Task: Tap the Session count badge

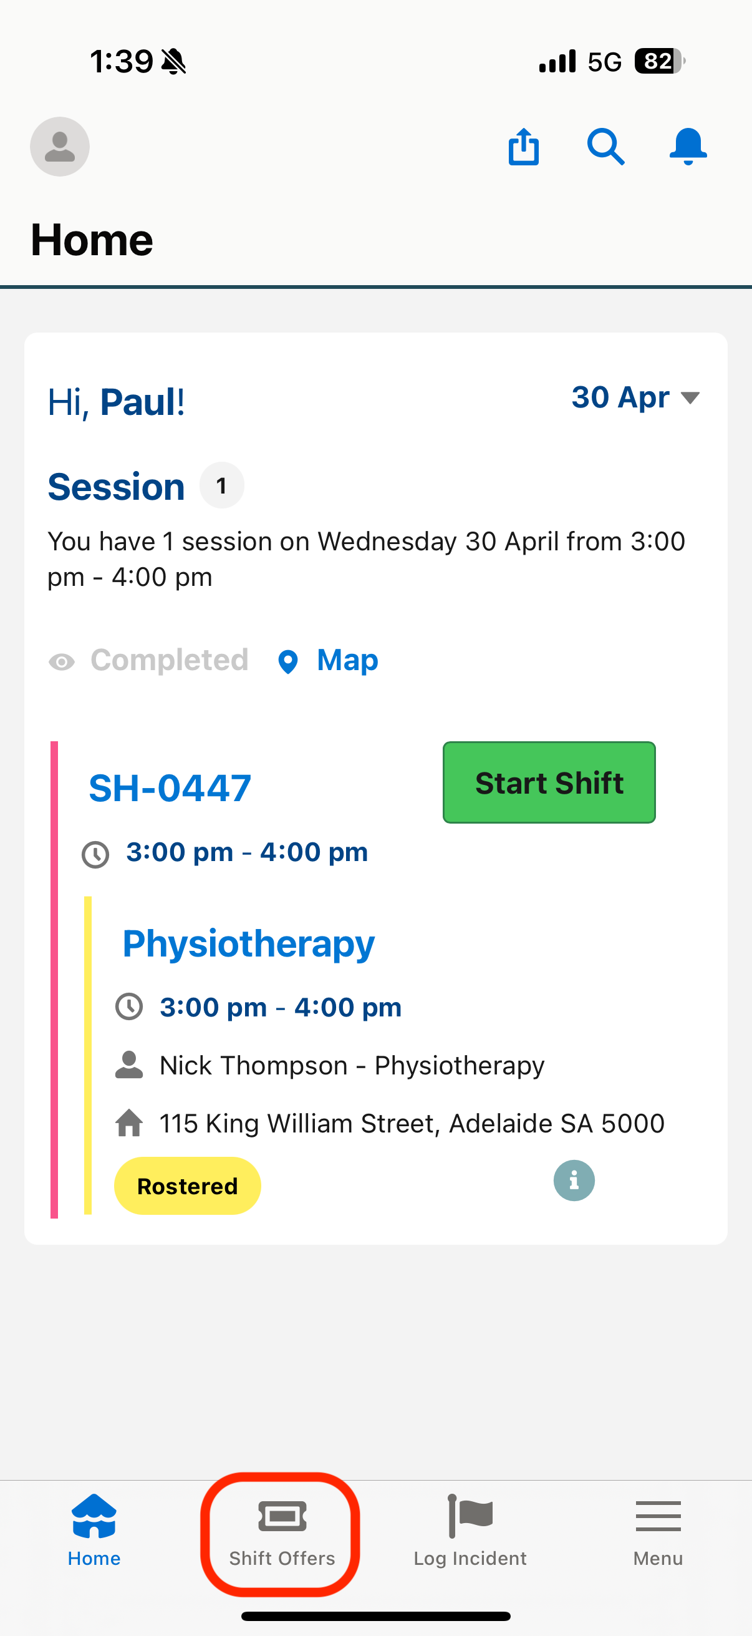Action: 221,486
